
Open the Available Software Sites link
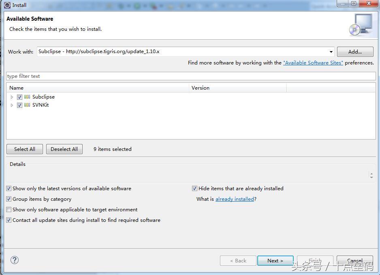(x=313, y=62)
